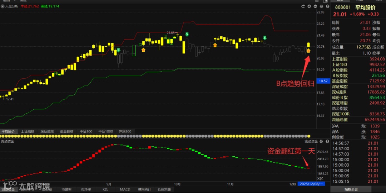Switch to the 沪深300 tab
This screenshot has width=386, height=193.
pos(125,131)
